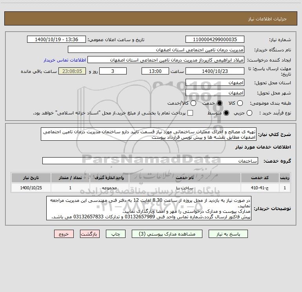The image size is (302, 292).
Task: Click the پاسخ به نیاز button
Action: coord(228,234)
